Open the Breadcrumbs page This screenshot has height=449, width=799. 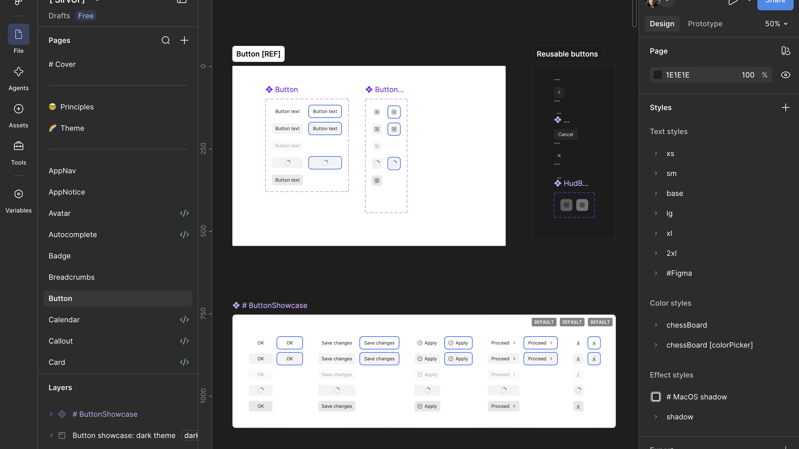pos(118,277)
